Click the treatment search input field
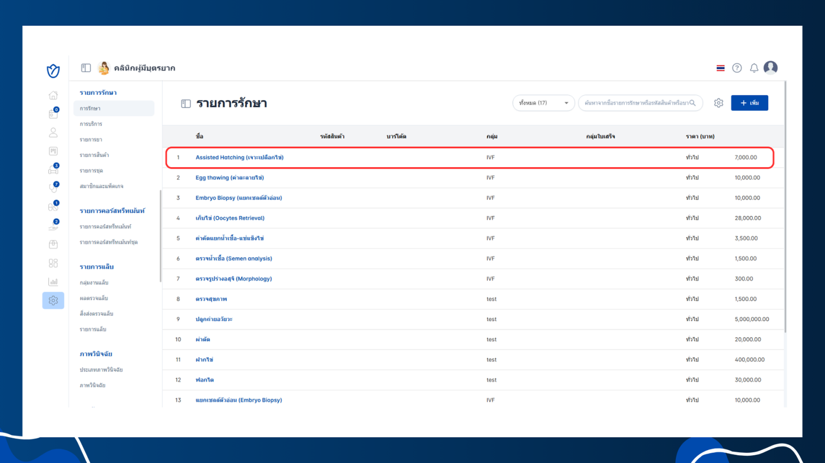The height and width of the screenshot is (463, 825). tap(640, 103)
